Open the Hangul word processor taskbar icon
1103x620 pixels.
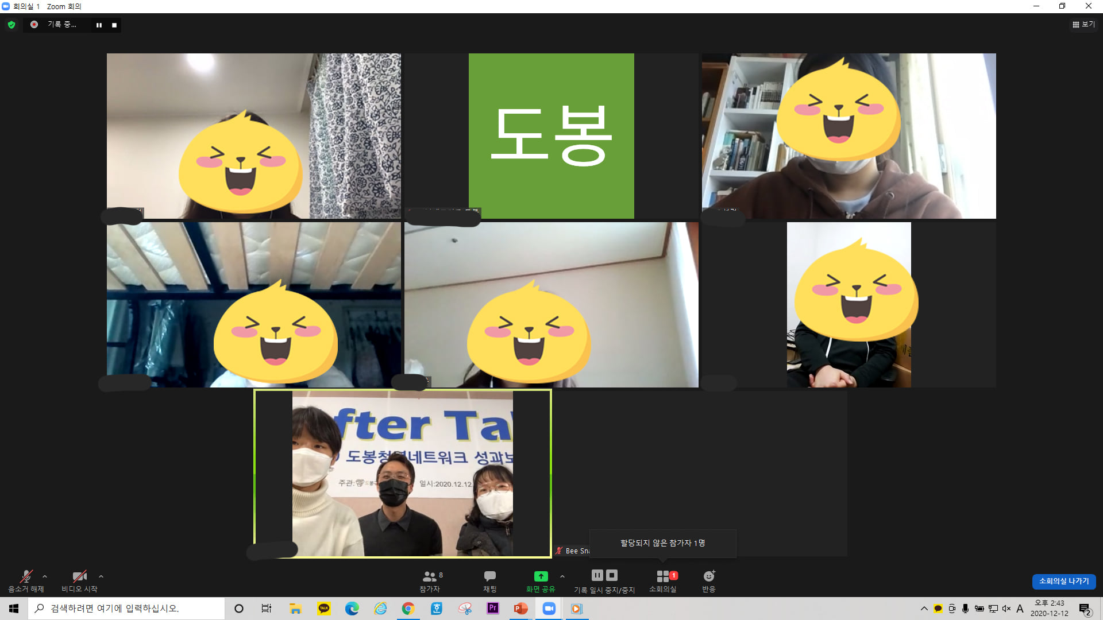(437, 609)
